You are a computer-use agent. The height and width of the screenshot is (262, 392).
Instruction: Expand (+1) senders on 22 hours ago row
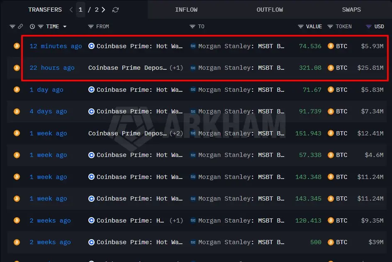[x=176, y=68]
